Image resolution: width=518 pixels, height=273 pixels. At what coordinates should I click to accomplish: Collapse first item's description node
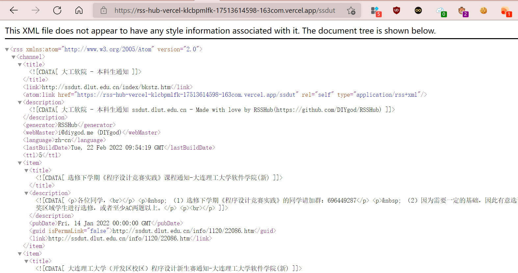(x=26, y=193)
